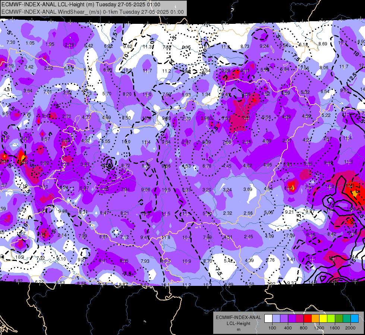This screenshot has width=365, height=335.
Task: Click the wind shear value 2.32
Action: point(227,213)
